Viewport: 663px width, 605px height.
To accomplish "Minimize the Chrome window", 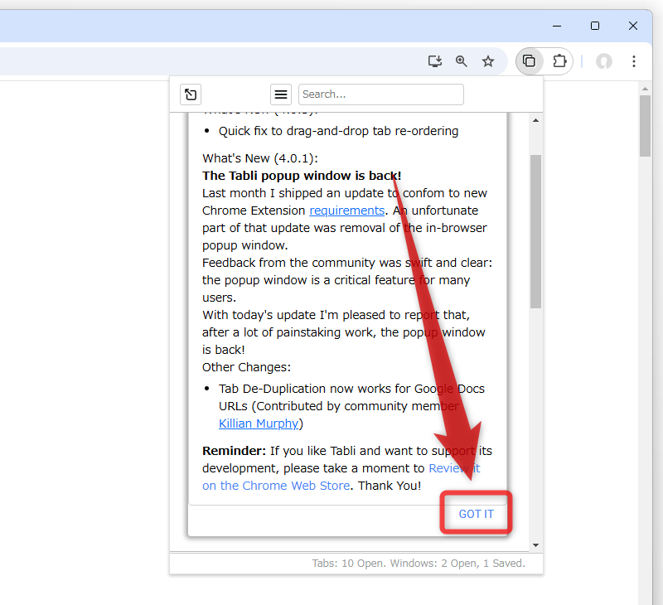I will pyautogui.click(x=557, y=27).
